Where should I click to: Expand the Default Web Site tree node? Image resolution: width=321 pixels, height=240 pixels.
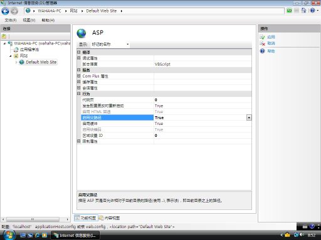tap(16, 62)
